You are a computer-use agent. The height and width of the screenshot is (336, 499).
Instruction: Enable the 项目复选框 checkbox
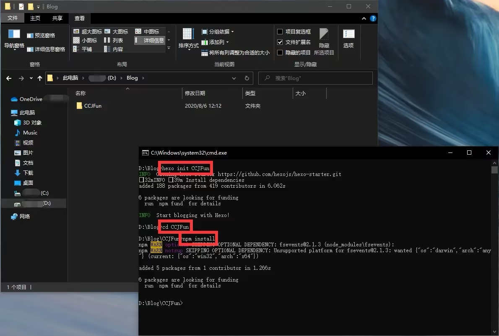click(x=280, y=32)
